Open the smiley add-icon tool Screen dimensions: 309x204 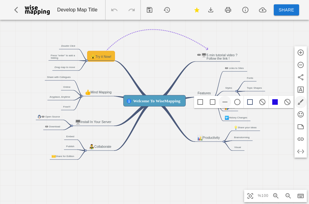tap(301, 114)
